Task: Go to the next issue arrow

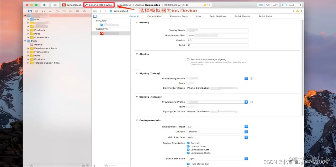Action: (301, 11)
